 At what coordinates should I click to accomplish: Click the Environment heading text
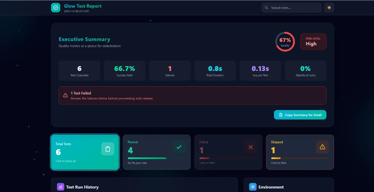point(271,187)
